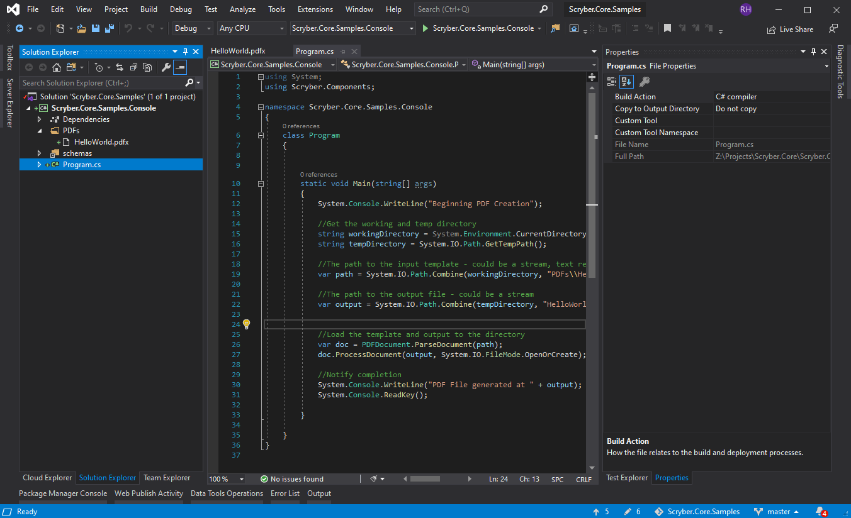Expand the schemas folder node
851x518 pixels.
[39, 153]
